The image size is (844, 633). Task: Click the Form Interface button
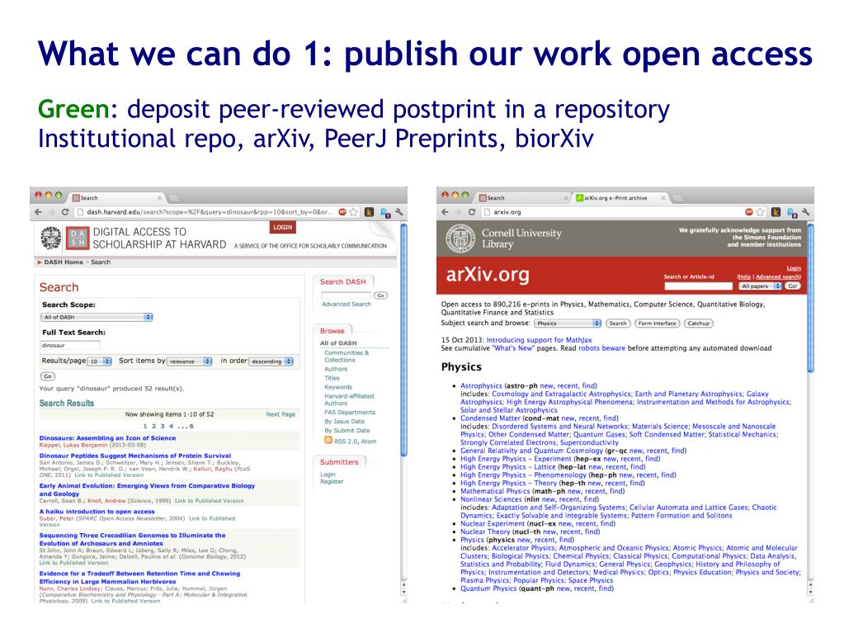tap(657, 324)
